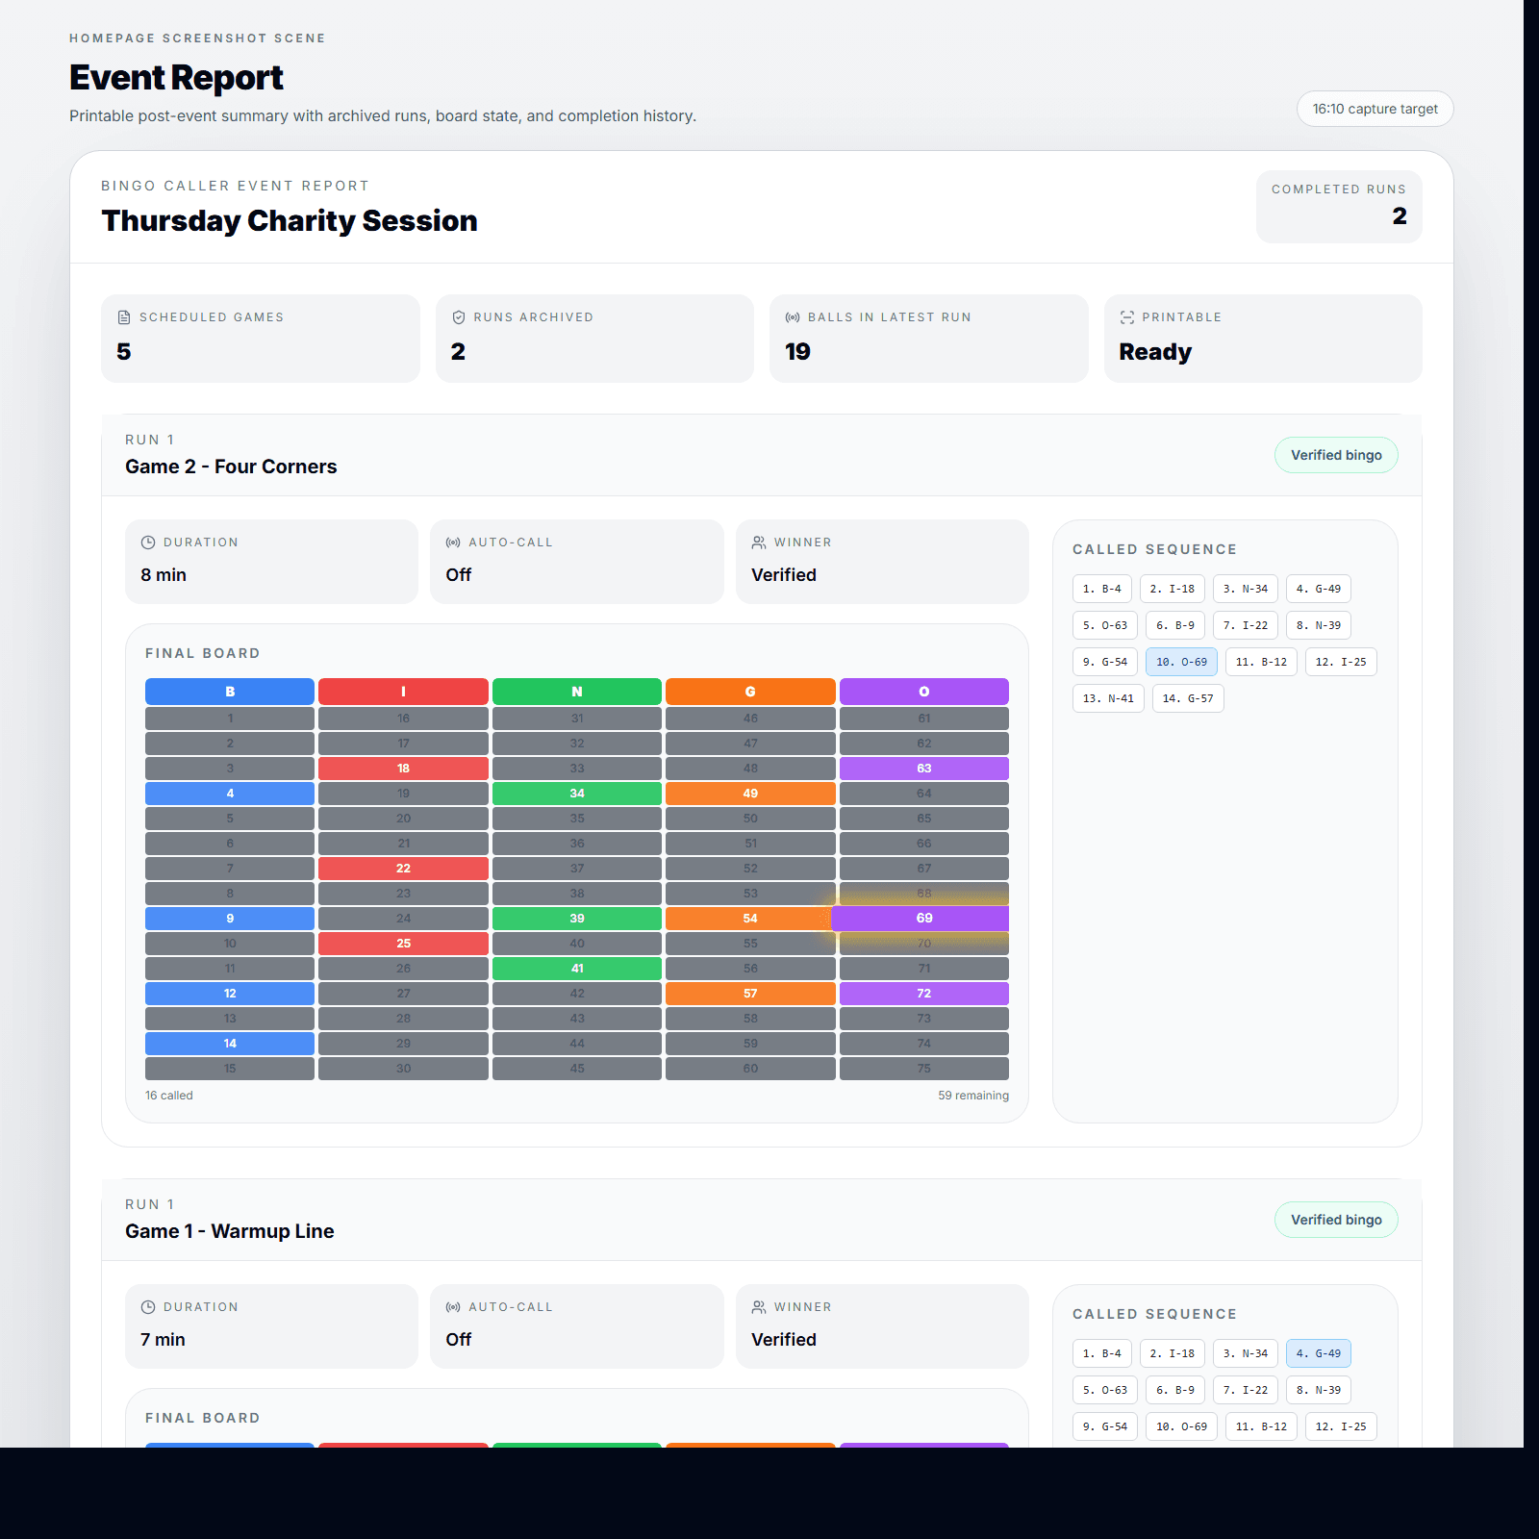
Task: Select the O column header on the board
Action: pos(923,691)
